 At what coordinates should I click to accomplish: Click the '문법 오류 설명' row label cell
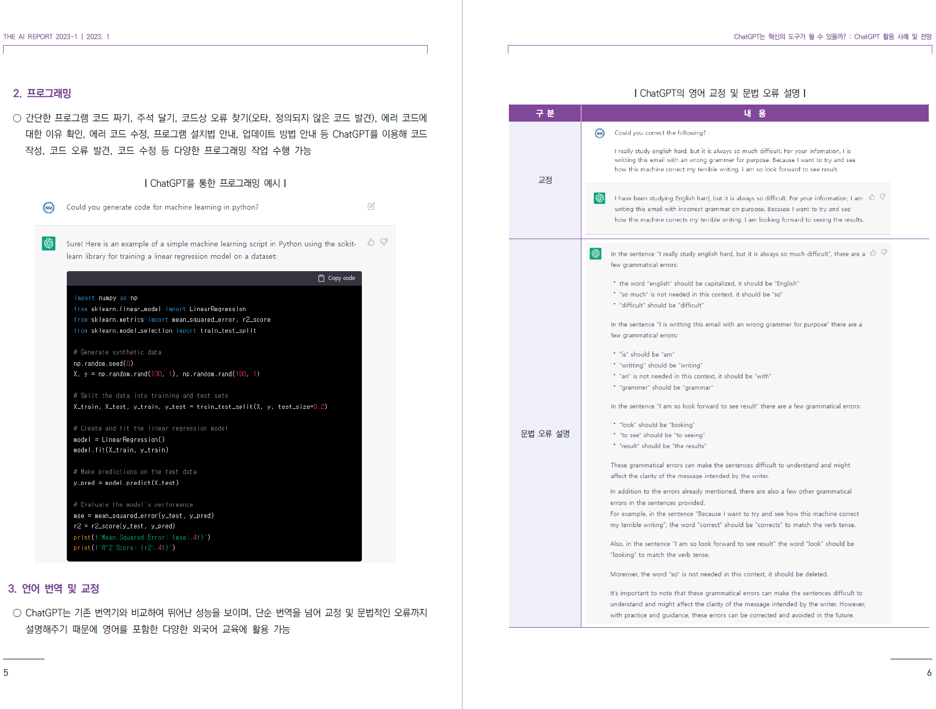[545, 434]
